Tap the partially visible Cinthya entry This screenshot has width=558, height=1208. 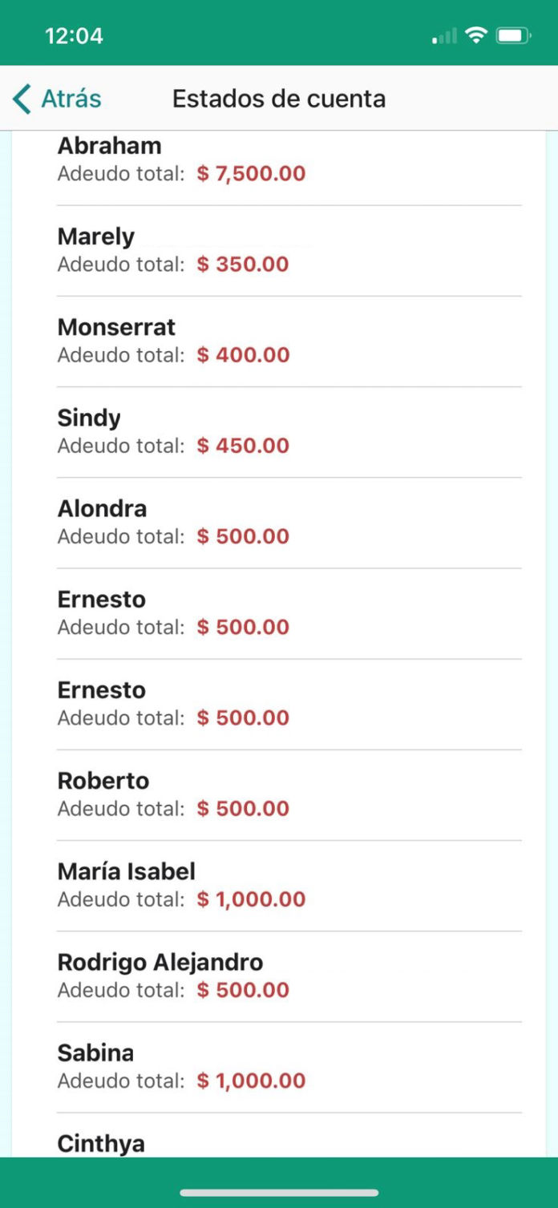101,1143
